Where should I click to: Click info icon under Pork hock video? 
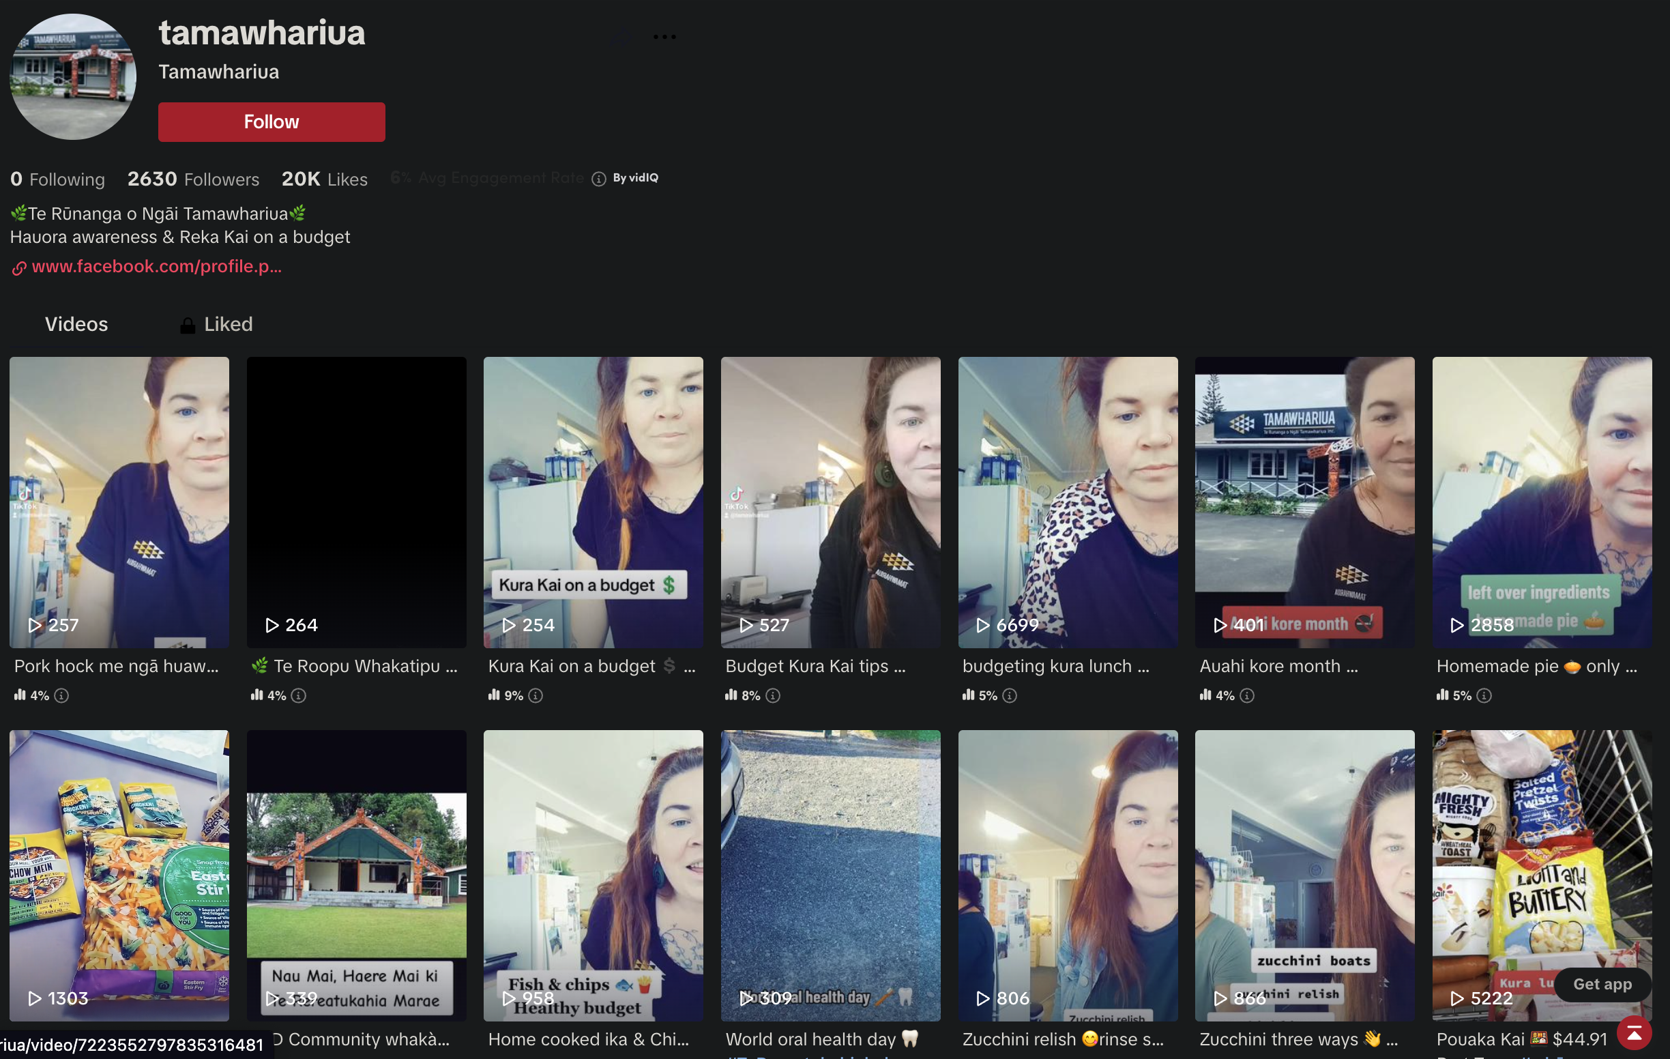click(x=61, y=695)
